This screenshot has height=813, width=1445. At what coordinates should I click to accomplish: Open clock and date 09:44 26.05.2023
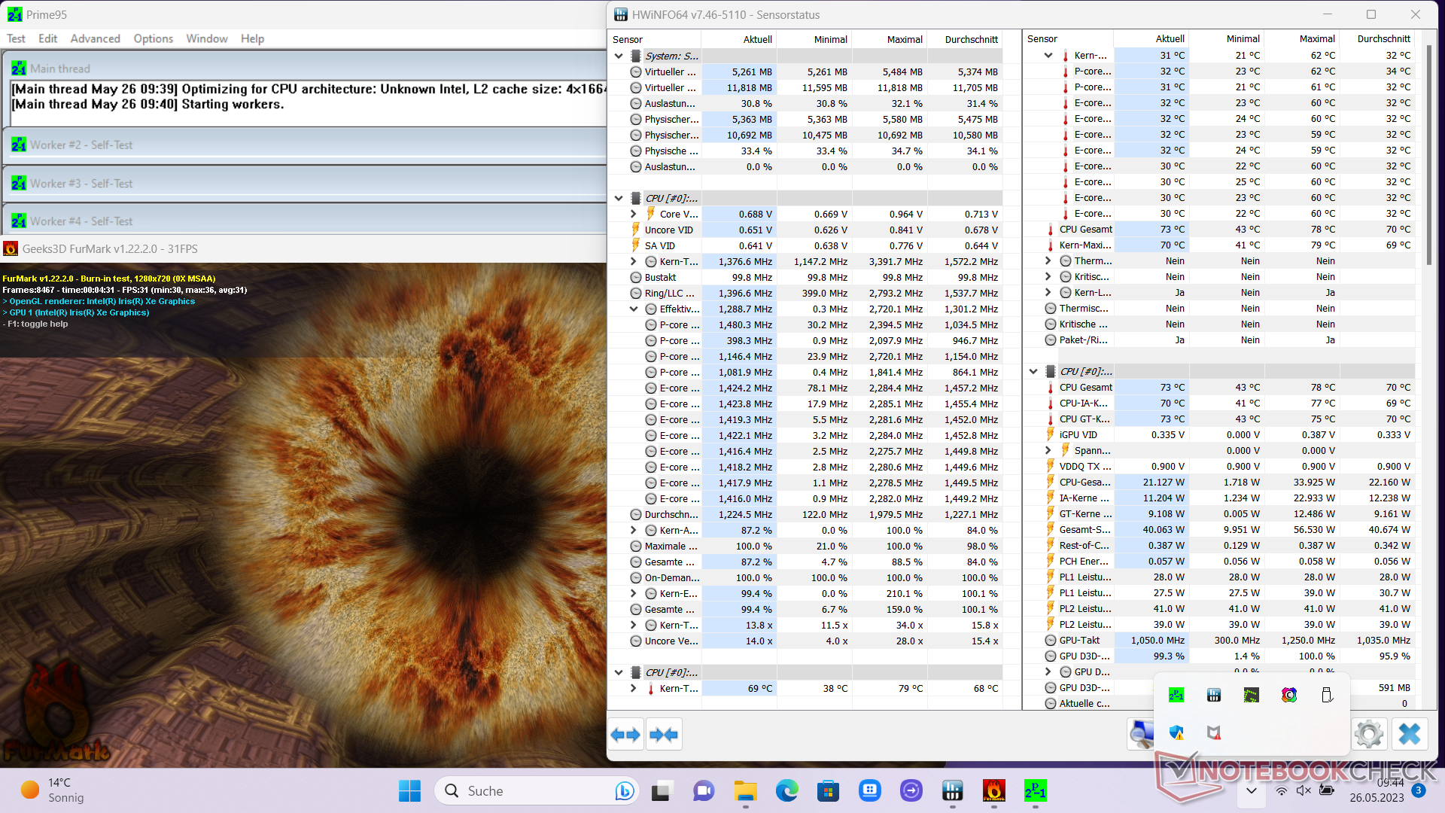1377,790
